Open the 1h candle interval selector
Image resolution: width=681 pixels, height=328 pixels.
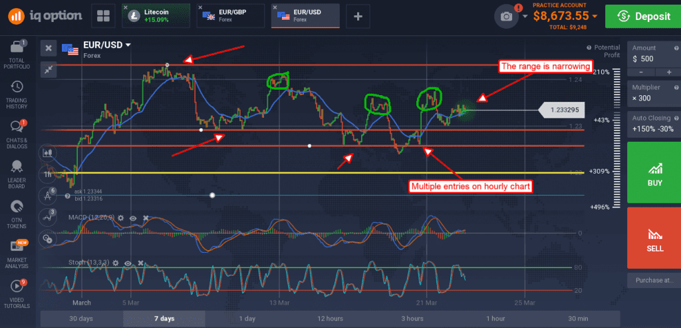[x=47, y=174]
